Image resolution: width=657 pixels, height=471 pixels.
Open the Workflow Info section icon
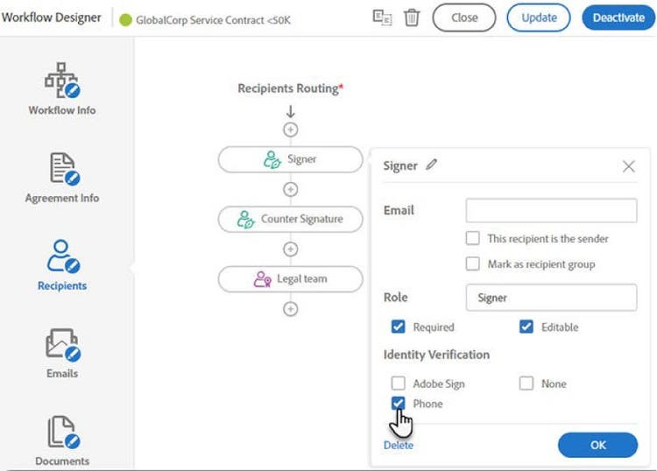point(62,80)
